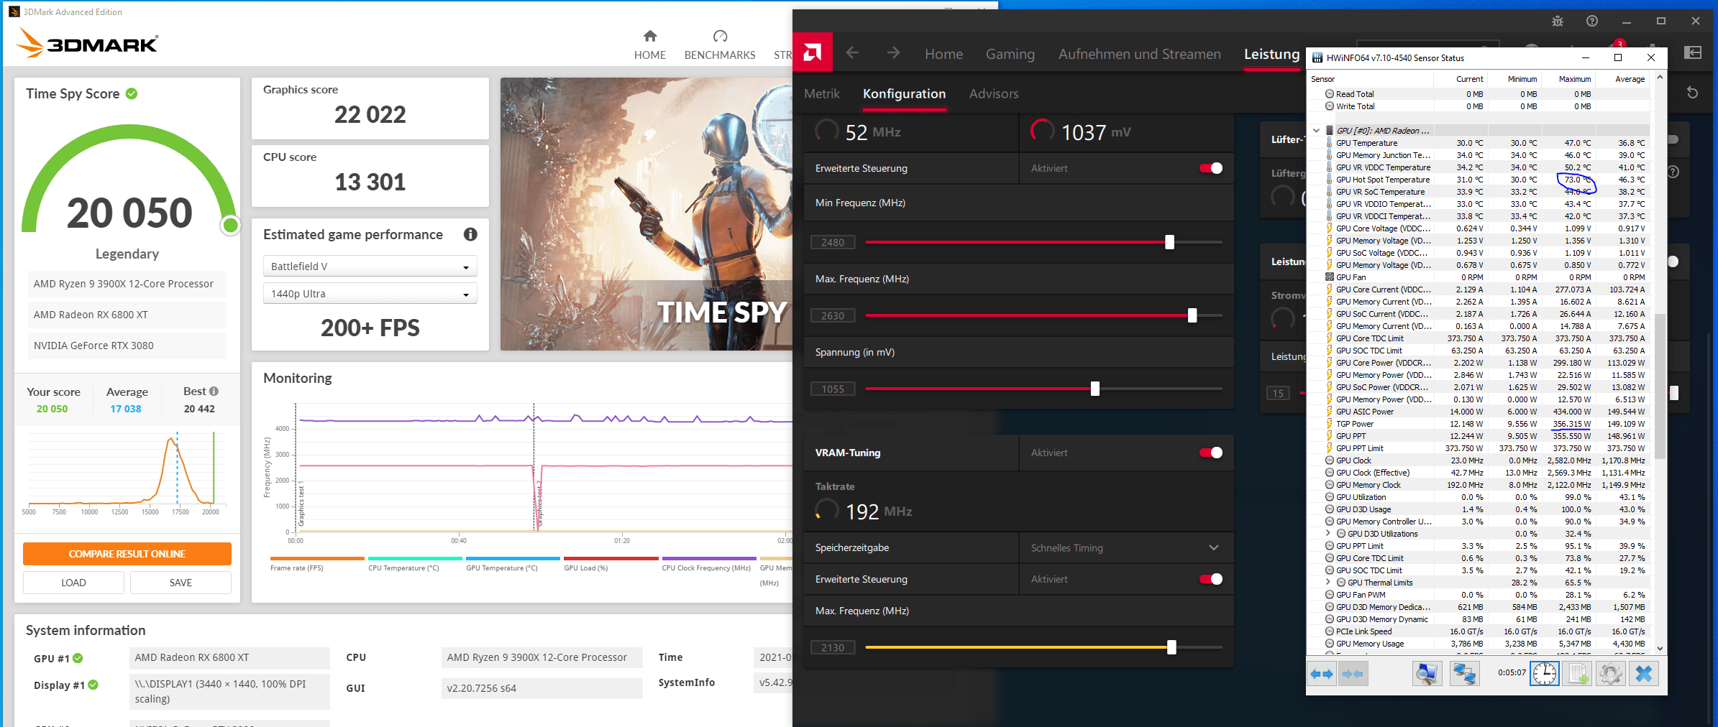Click the AMD Radeon Software logo
This screenshot has width=1718, height=727.
coord(813,52)
